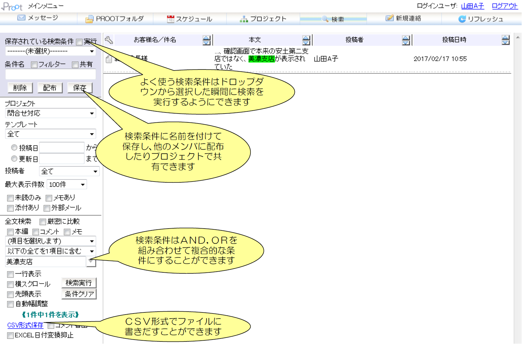Image resolution: width=522 pixels, height=344 pixels.
Task: Click the 【1件中1件を表示】 status text
Action: click(50, 315)
